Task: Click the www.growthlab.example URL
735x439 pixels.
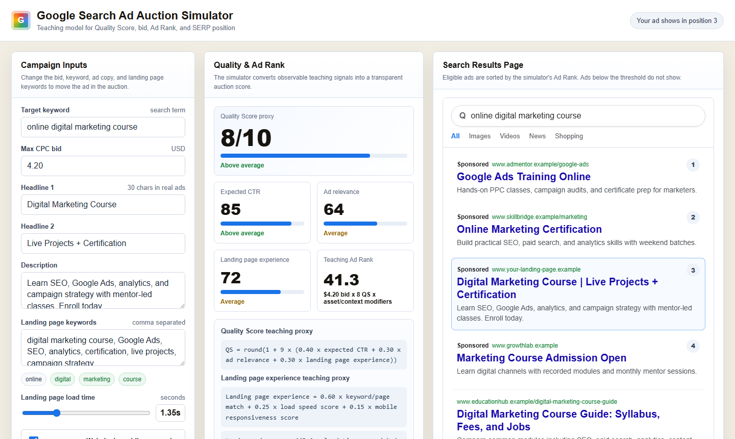Action: (525, 346)
